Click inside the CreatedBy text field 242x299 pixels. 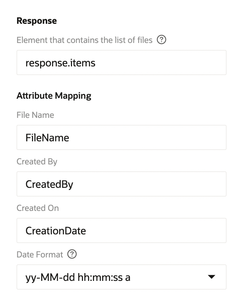[121, 184]
